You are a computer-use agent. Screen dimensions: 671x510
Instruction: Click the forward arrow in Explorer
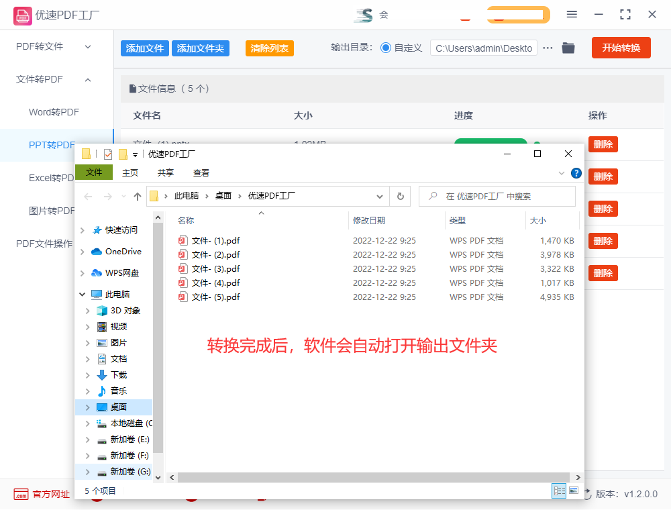pyautogui.click(x=108, y=197)
